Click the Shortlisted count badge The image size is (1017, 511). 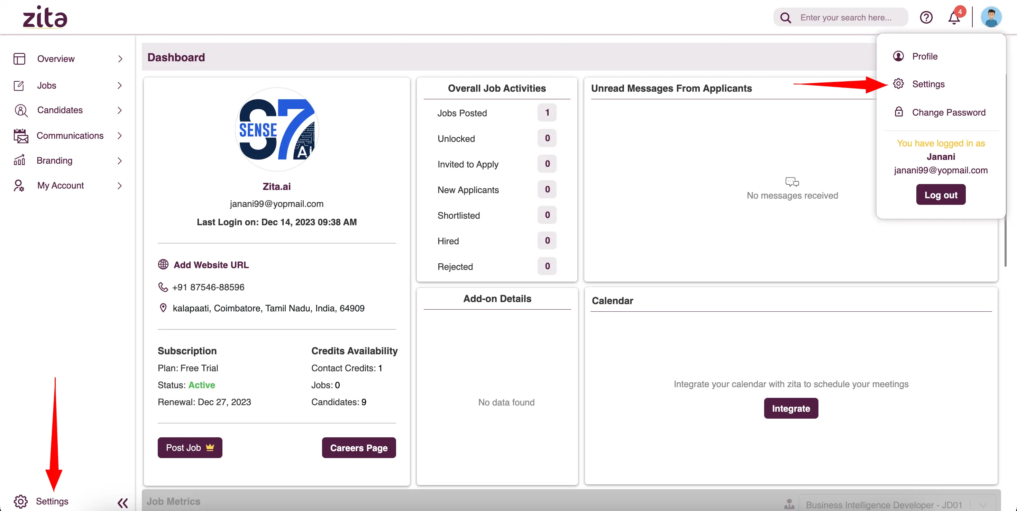[547, 215]
